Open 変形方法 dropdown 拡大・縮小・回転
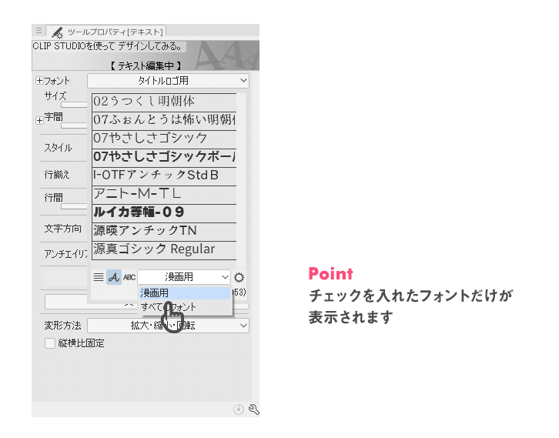 point(168,326)
